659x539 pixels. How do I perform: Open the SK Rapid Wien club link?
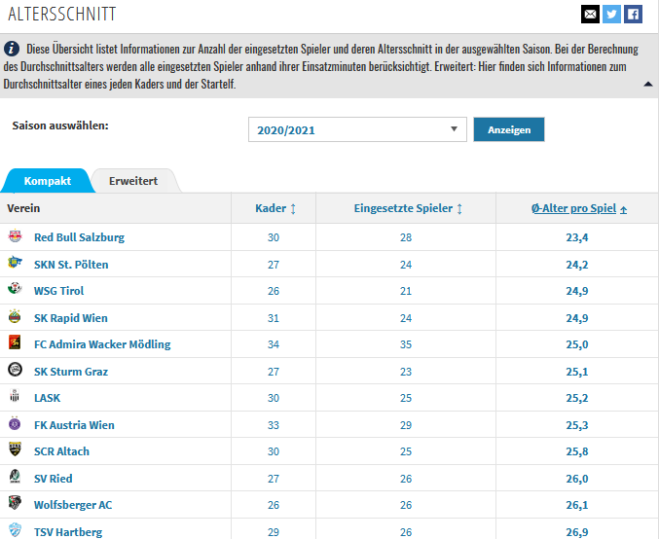pos(71,318)
